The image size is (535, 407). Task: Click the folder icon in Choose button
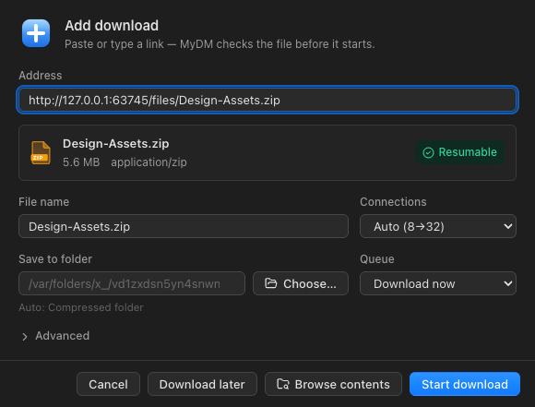(x=271, y=283)
